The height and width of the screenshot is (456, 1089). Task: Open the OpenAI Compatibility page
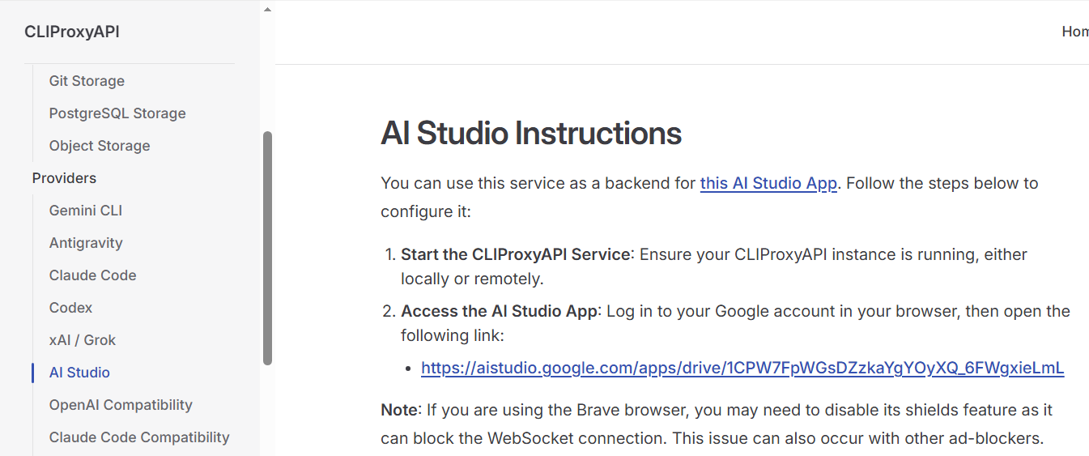click(121, 405)
